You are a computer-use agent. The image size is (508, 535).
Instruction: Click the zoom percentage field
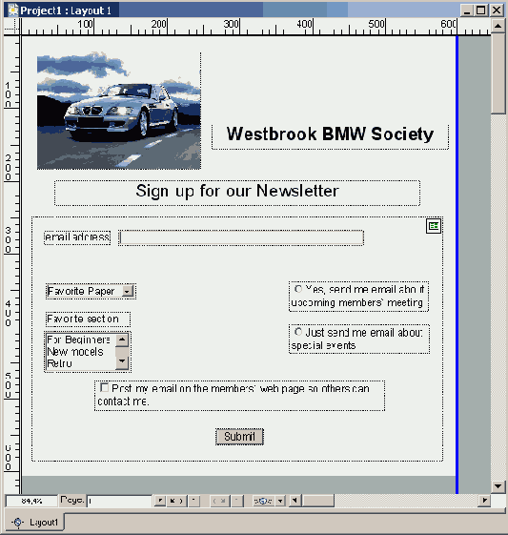point(31,501)
